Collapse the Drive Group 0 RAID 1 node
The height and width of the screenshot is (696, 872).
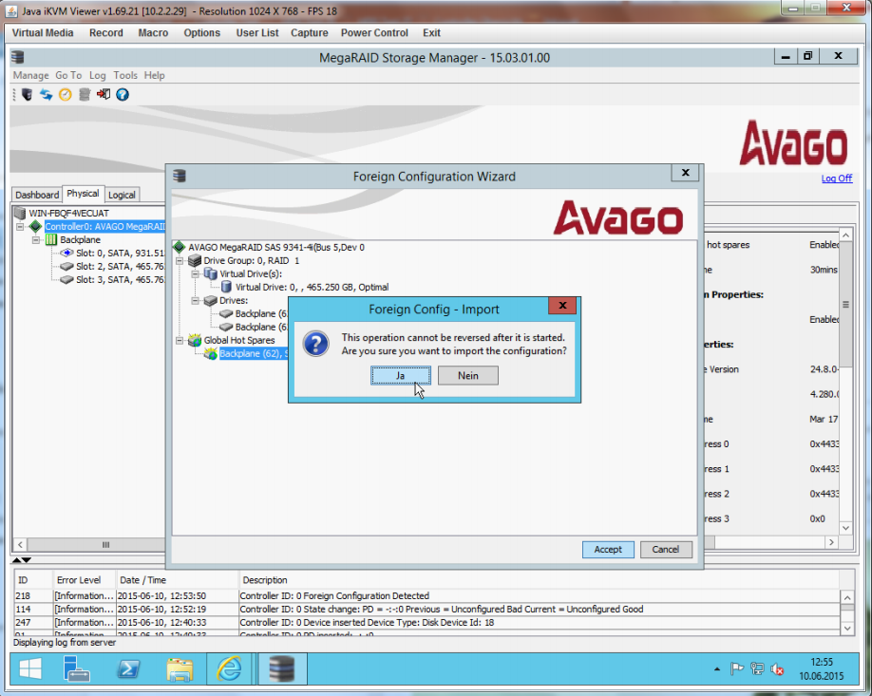coord(180,260)
